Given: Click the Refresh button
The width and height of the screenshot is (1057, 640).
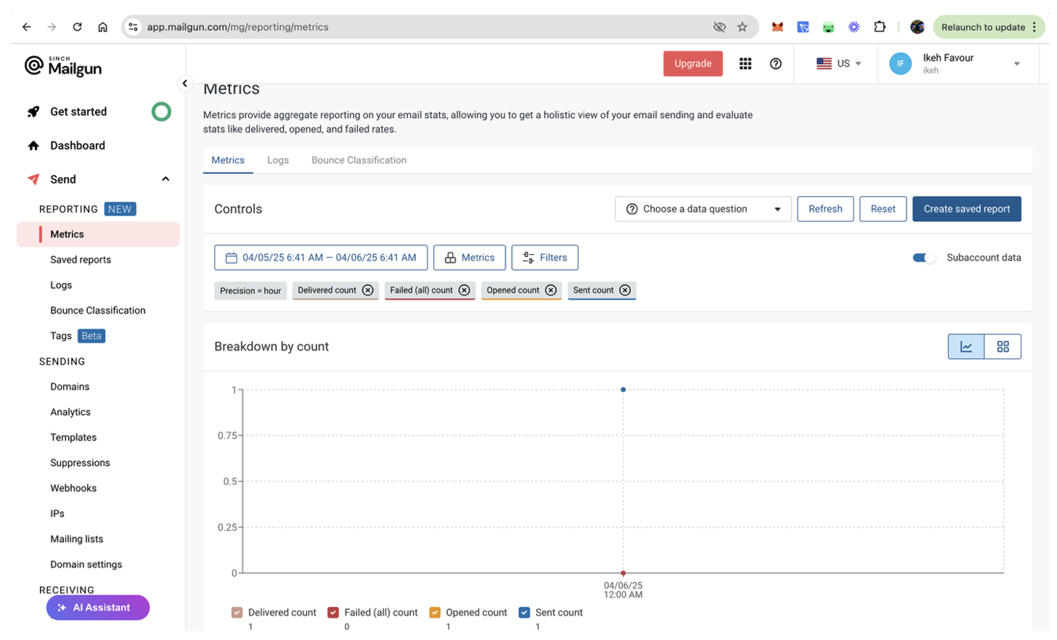Looking at the screenshot, I should (825, 209).
